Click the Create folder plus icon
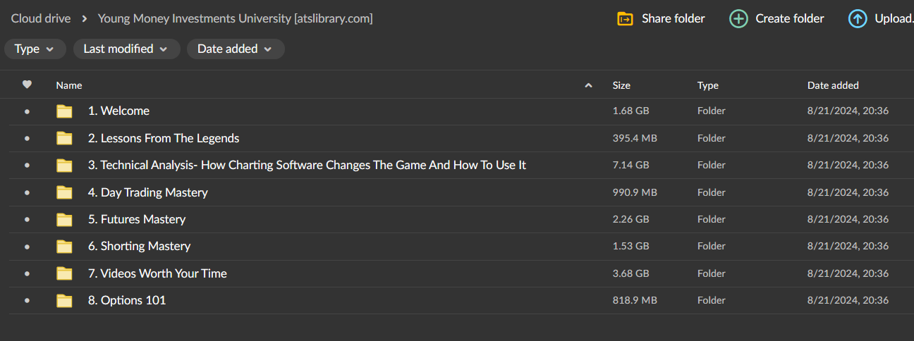Viewport: 914px width, 341px height. (738, 19)
